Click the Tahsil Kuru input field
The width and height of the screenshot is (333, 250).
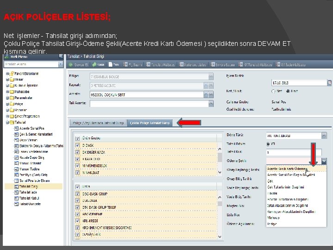click(294, 152)
